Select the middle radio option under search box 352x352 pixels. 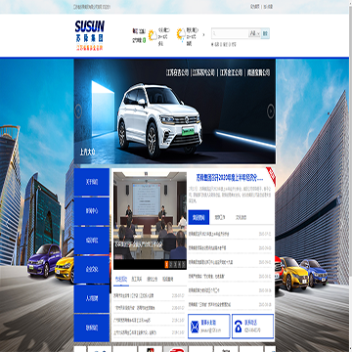[x=221, y=44]
